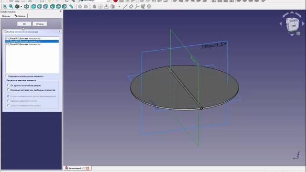This screenshot has height=172, width=306.
Task: Create a datum line
Action: click(x=125, y=7)
